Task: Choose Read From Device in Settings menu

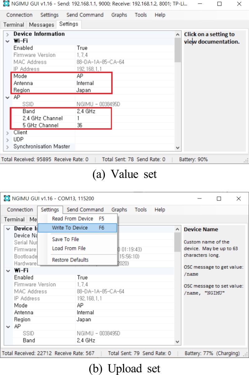Action: pos(77,219)
